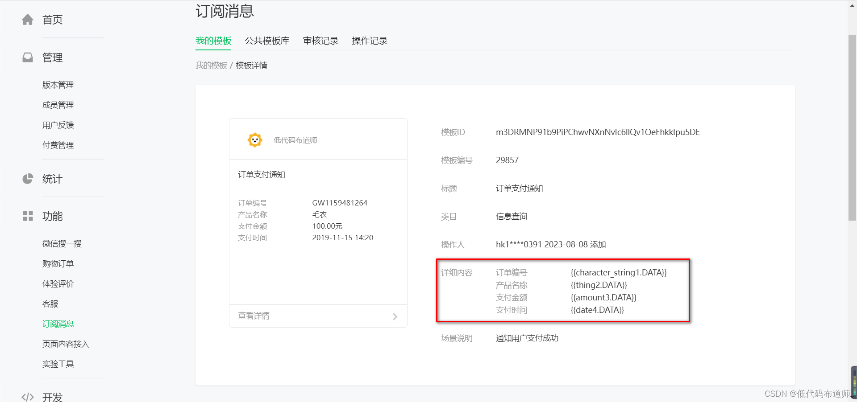Open 页面内容接入 in the sidebar

coord(66,344)
